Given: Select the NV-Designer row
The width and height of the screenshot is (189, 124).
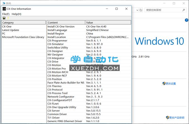Looking at the screenshot, I should tap(89, 55).
